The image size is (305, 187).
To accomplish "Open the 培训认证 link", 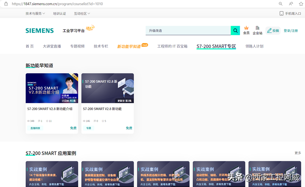I will [x=59, y=13].
